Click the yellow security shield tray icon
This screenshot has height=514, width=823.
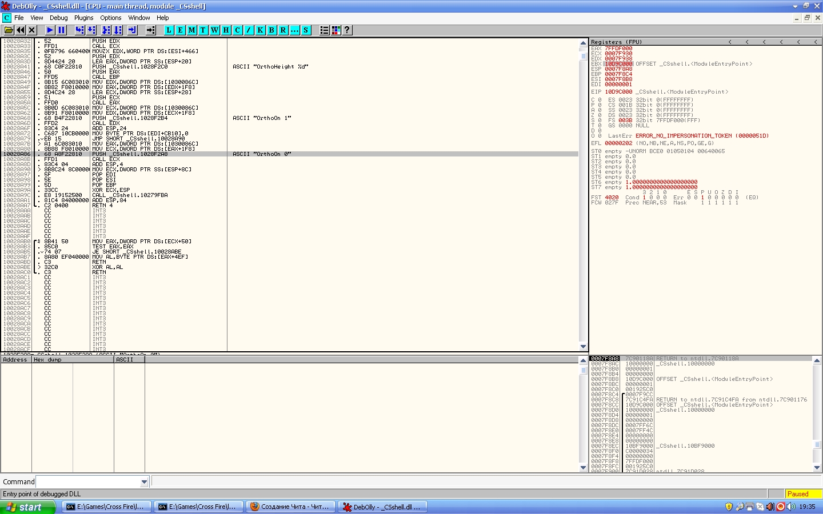tap(729, 507)
